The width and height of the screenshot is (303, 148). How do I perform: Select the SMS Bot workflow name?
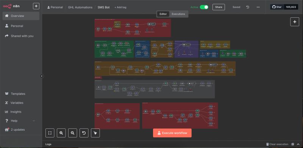(x=103, y=7)
